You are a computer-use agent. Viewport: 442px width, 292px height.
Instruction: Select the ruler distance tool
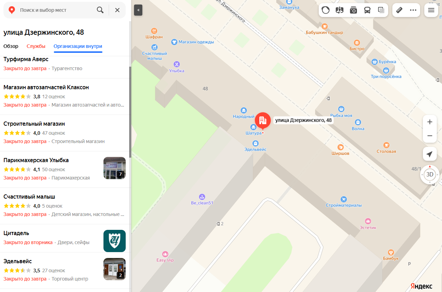click(x=399, y=10)
